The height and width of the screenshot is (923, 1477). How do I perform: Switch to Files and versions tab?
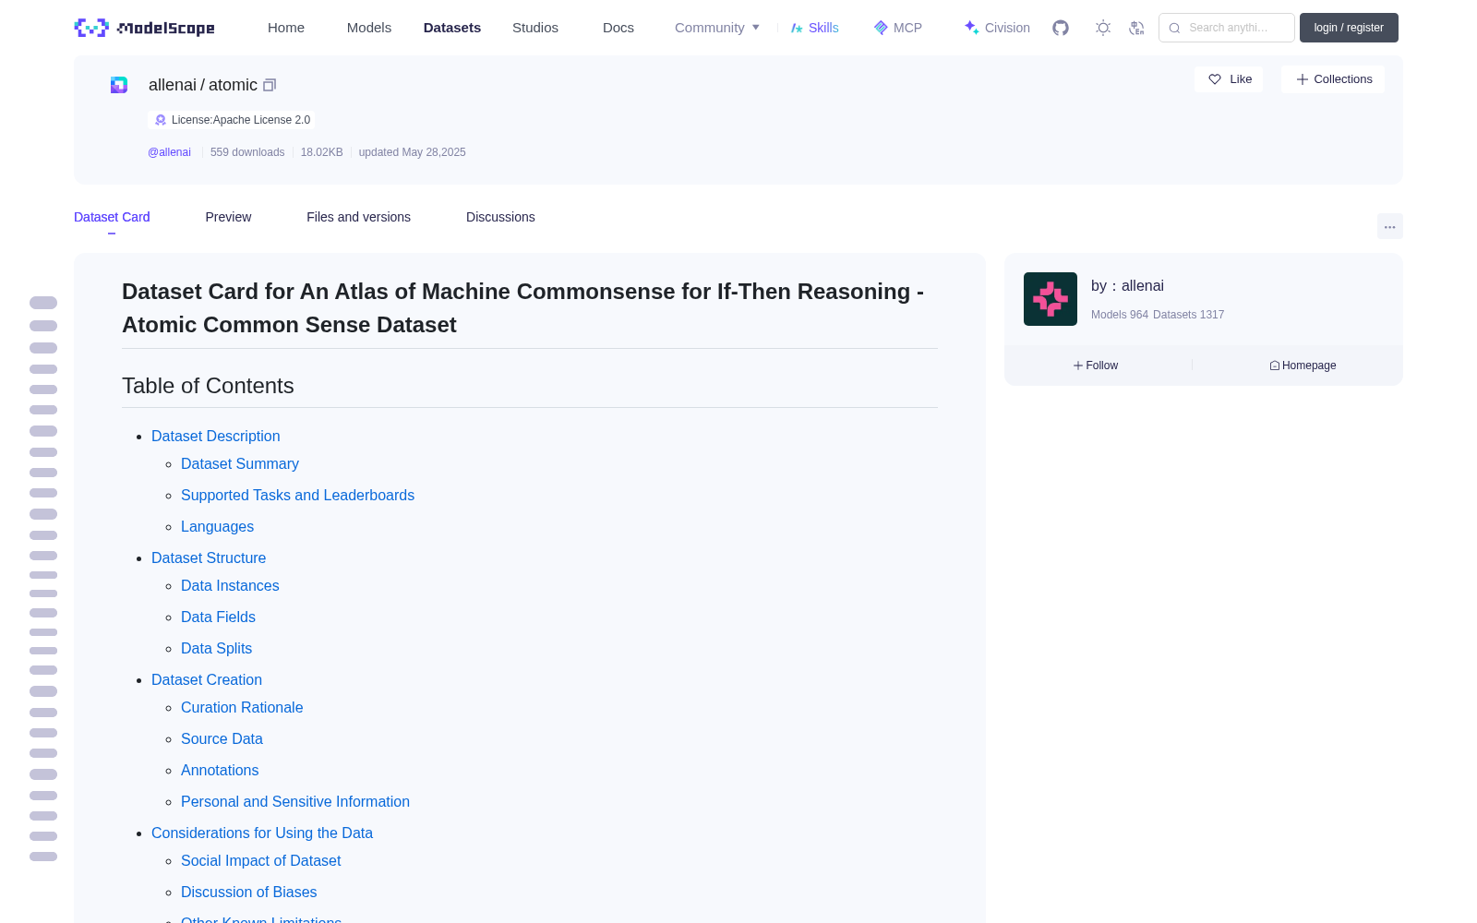click(358, 217)
